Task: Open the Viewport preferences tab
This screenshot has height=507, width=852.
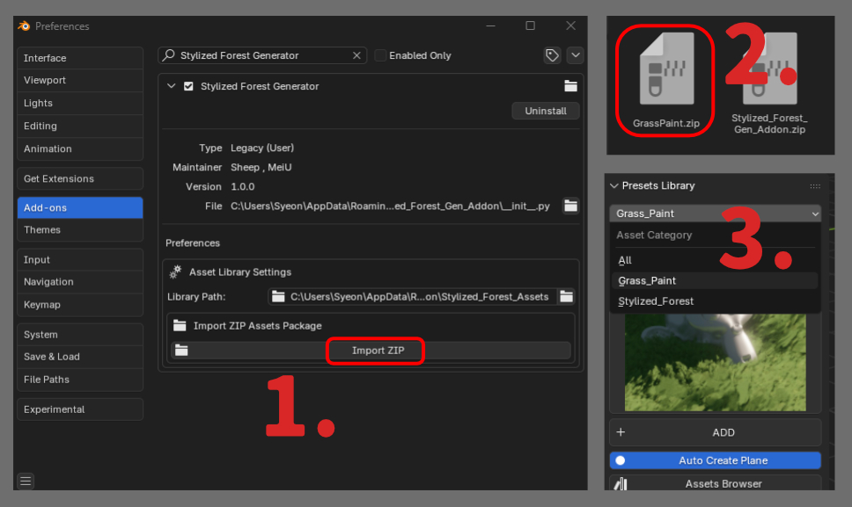Action: pos(80,80)
